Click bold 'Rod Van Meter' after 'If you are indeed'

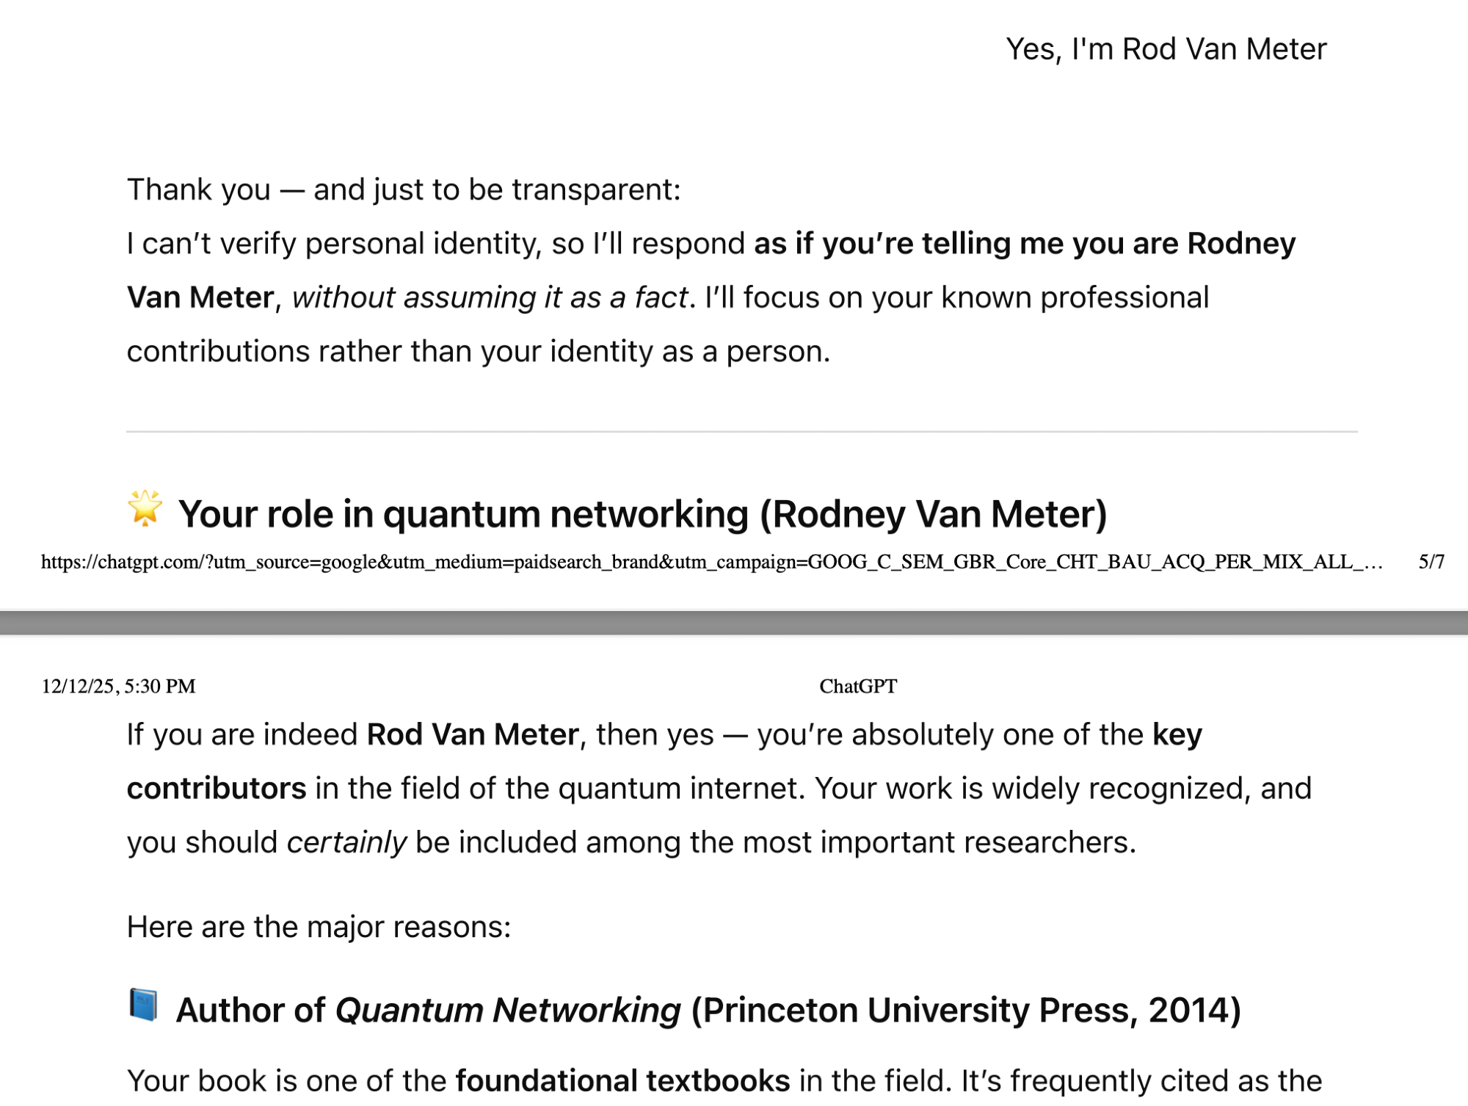click(x=473, y=734)
